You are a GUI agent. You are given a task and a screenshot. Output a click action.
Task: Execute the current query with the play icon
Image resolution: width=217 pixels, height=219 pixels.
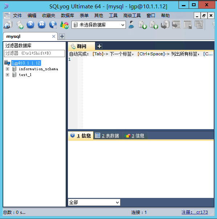pyautogui.click(x=30, y=25)
